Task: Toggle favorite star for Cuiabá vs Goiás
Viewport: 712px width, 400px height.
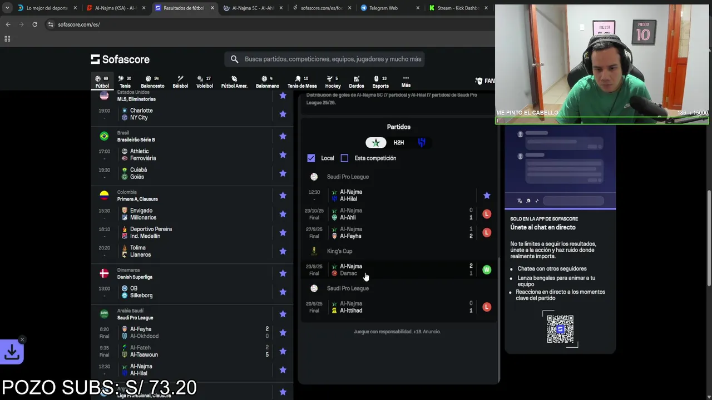Action: (x=283, y=173)
